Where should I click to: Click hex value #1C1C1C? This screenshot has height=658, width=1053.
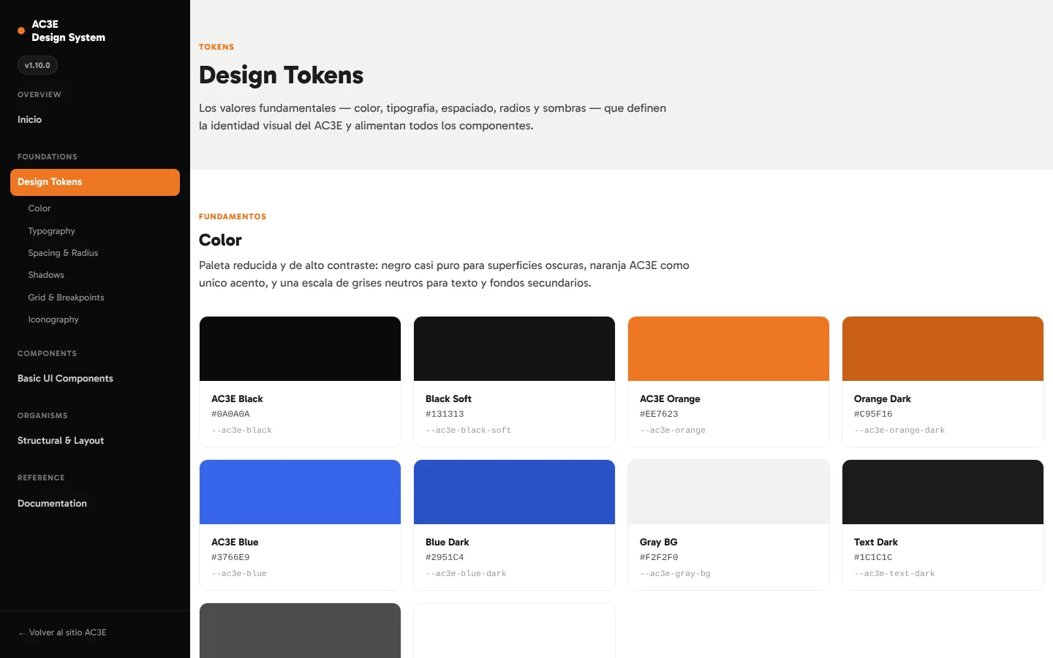873,557
